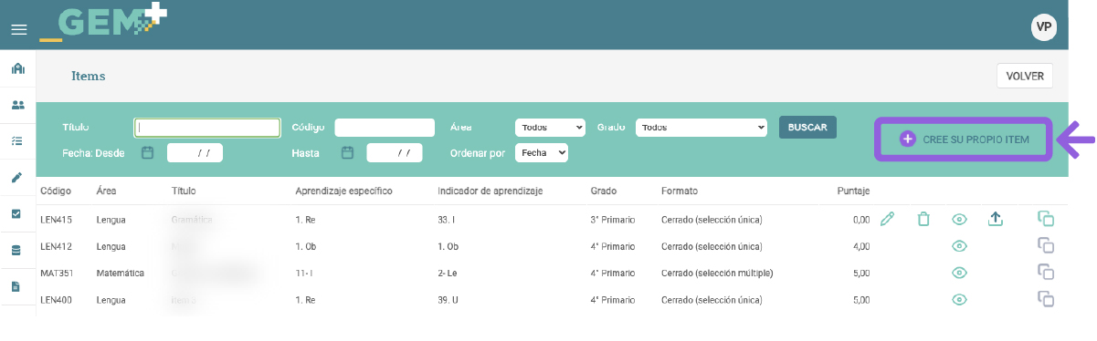Preview item LEN412 with eye icon
1097x341 pixels.
(x=959, y=246)
